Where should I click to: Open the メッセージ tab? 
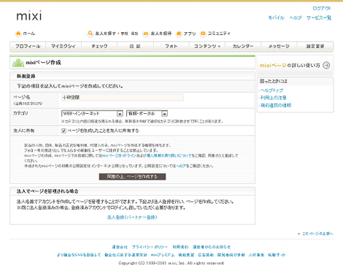[x=279, y=46]
